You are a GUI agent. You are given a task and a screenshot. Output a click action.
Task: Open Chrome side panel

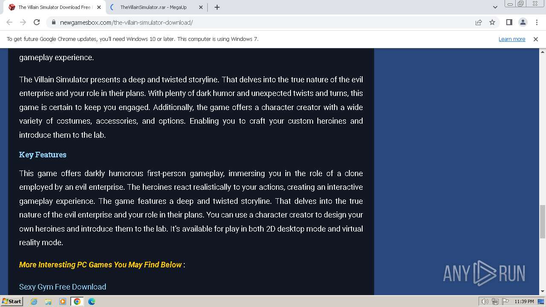click(x=509, y=22)
